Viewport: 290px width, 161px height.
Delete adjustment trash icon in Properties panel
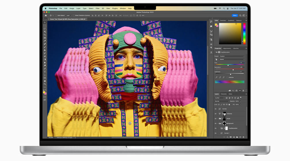click(243, 91)
